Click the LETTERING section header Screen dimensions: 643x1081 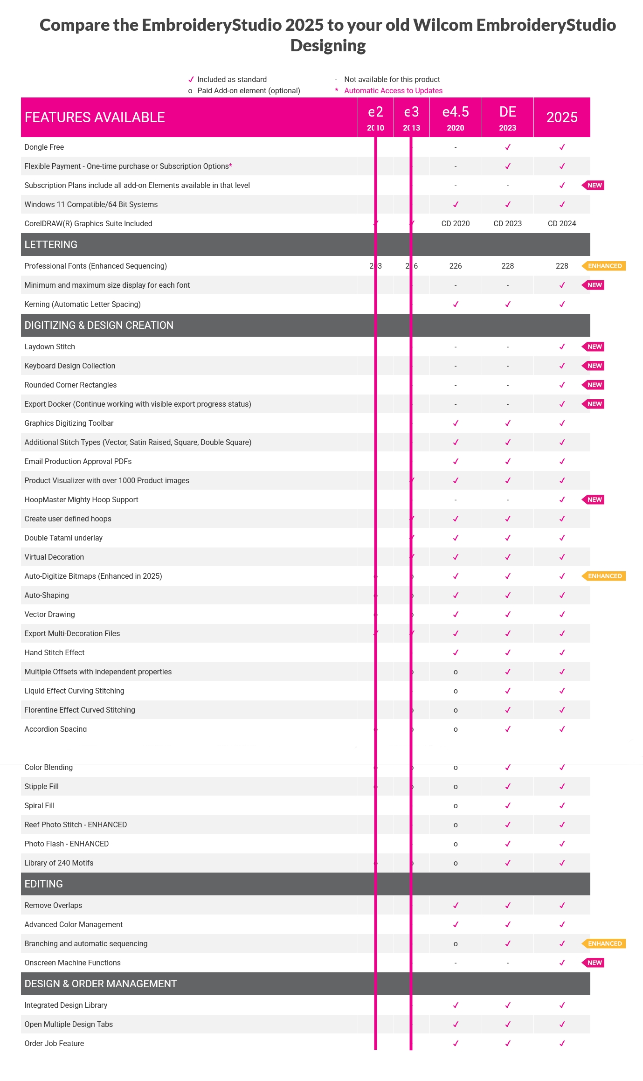coord(51,244)
